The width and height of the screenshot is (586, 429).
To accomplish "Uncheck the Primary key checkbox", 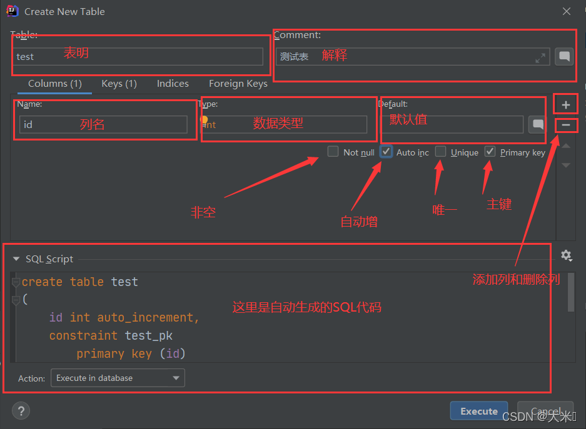I will click(x=490, y=152).
